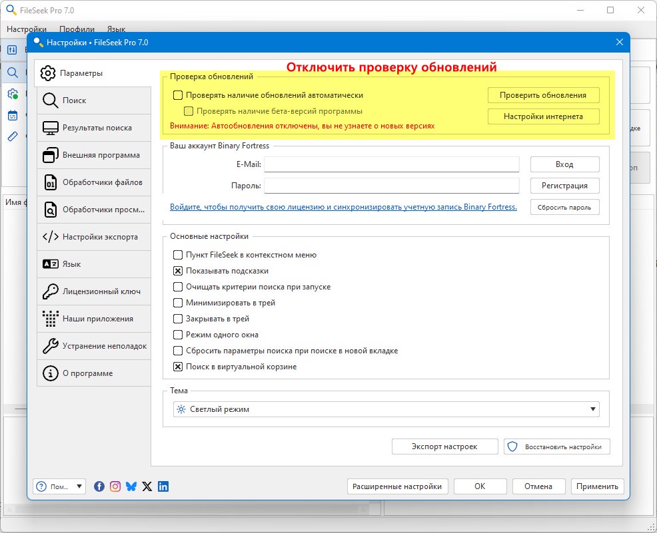Viewport: 657px width, 533px height.
Task: Click Вход button
Action: point(564,164)
